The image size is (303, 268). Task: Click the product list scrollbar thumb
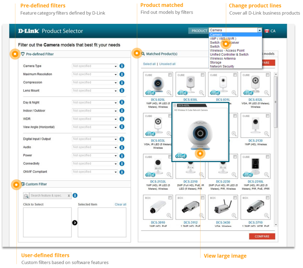[276, 102]
